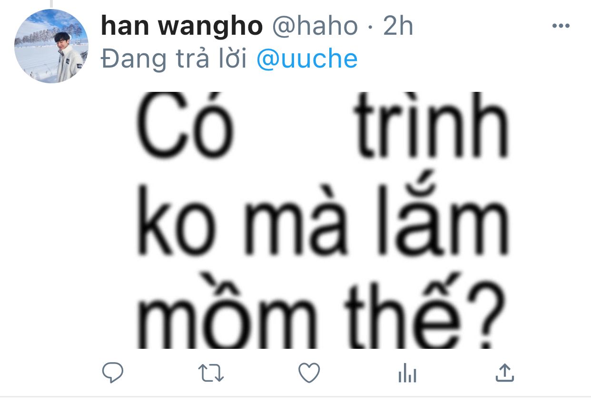Open the @uuche mention link
Screen dimensions: 591x405
pyautogui.click(x=307, y=59)
